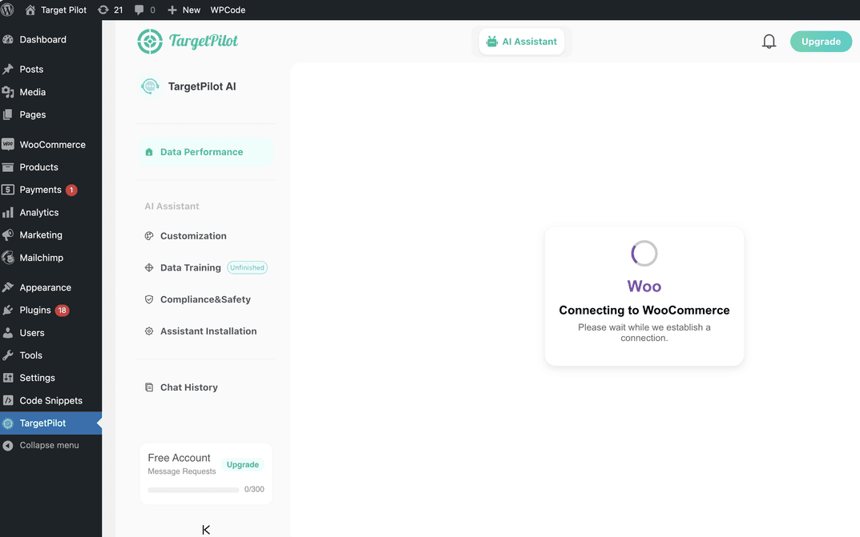Click the Plugins plug icon
860x537 pixels.
(x=8, y=310)
